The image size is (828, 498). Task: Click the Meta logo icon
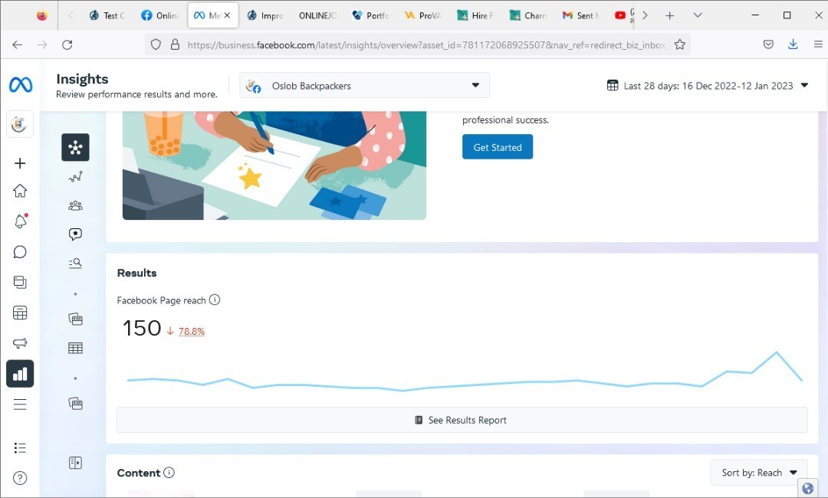point(21,84)
